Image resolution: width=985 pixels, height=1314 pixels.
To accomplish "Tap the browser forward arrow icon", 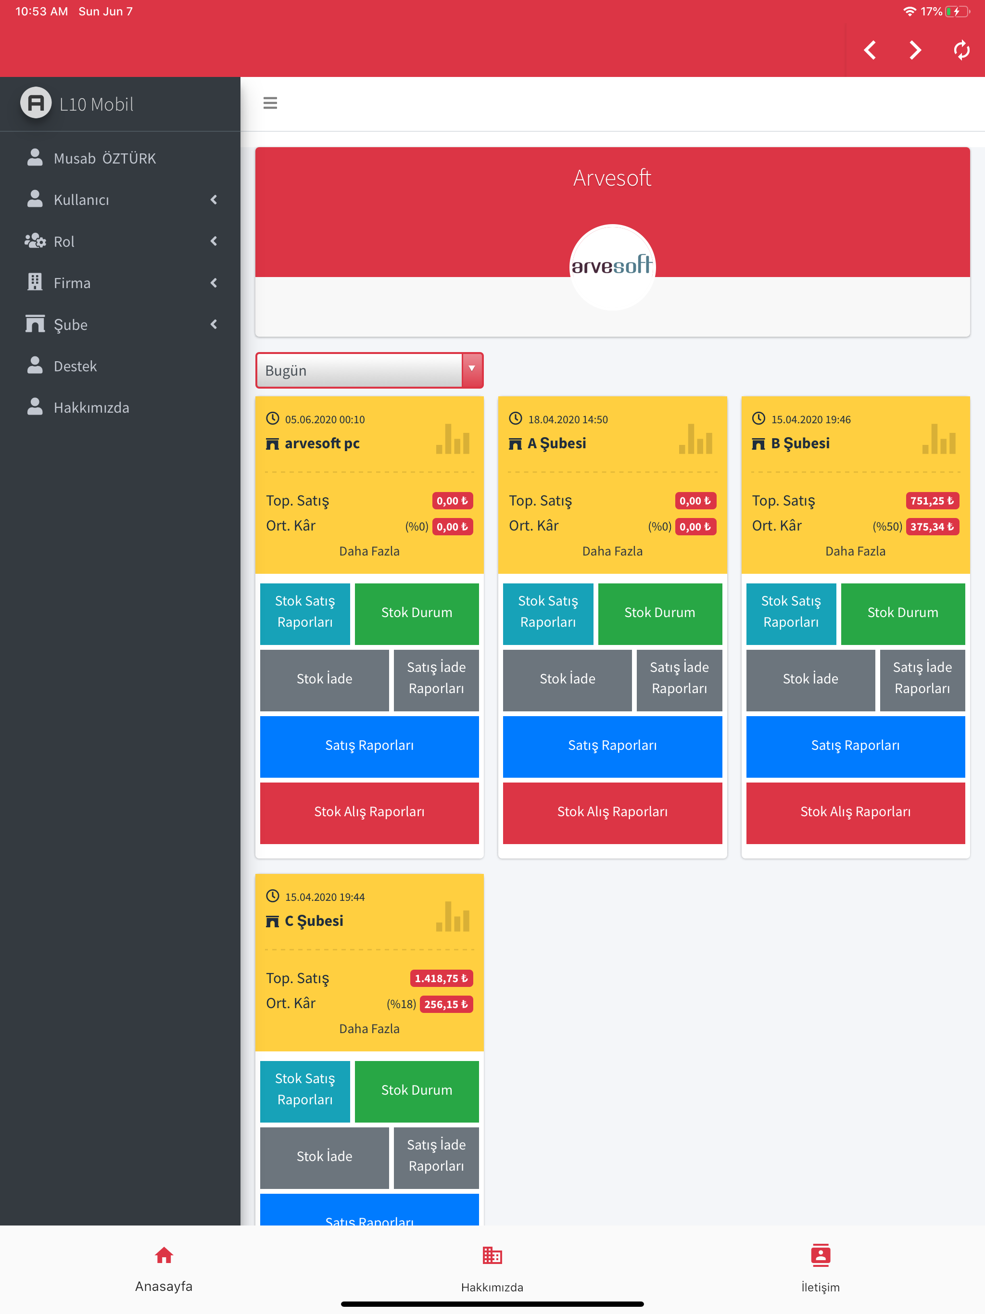I will 915,51.
